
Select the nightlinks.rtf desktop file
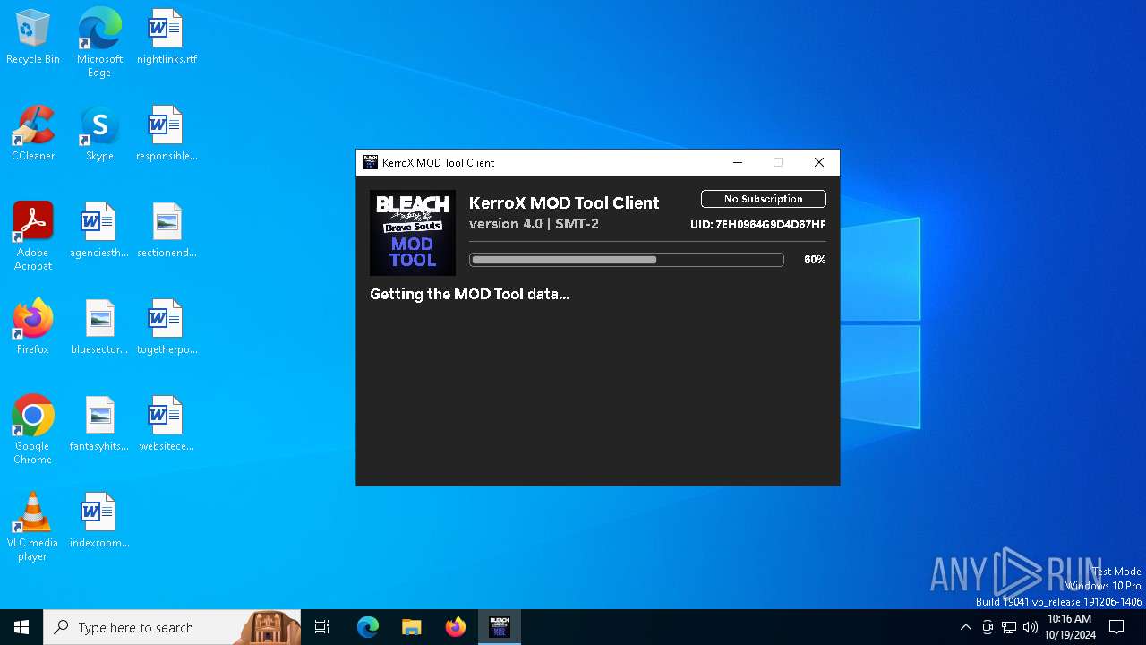(167, 38)
